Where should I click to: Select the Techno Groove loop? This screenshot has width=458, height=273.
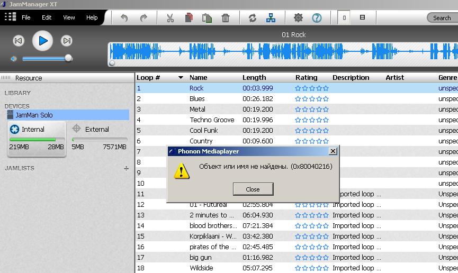pyautogui.click(x=212, y=120)
